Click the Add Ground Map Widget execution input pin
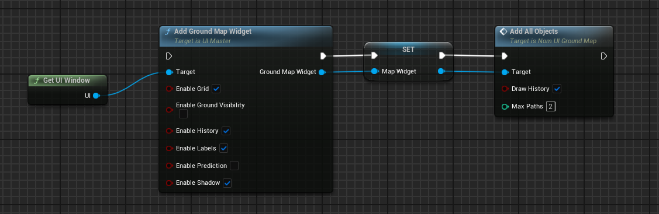 tap(169, 56)
